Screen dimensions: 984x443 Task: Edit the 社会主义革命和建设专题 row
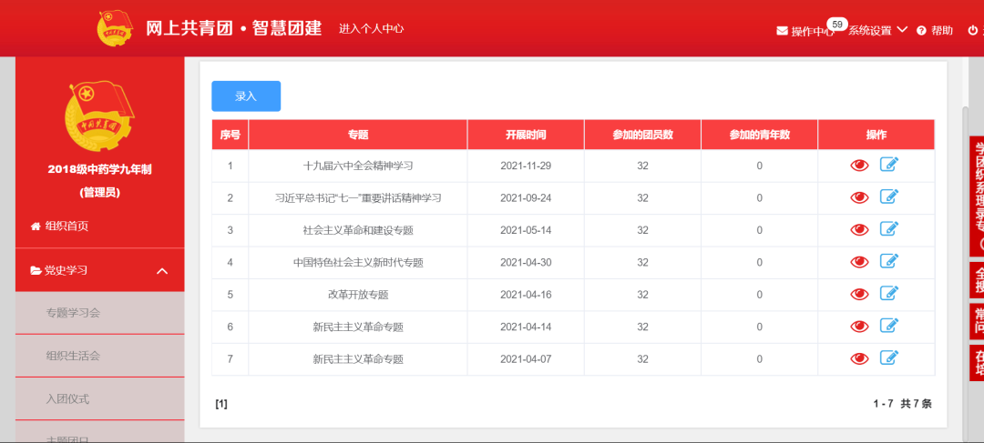click(x=889, y=229)
